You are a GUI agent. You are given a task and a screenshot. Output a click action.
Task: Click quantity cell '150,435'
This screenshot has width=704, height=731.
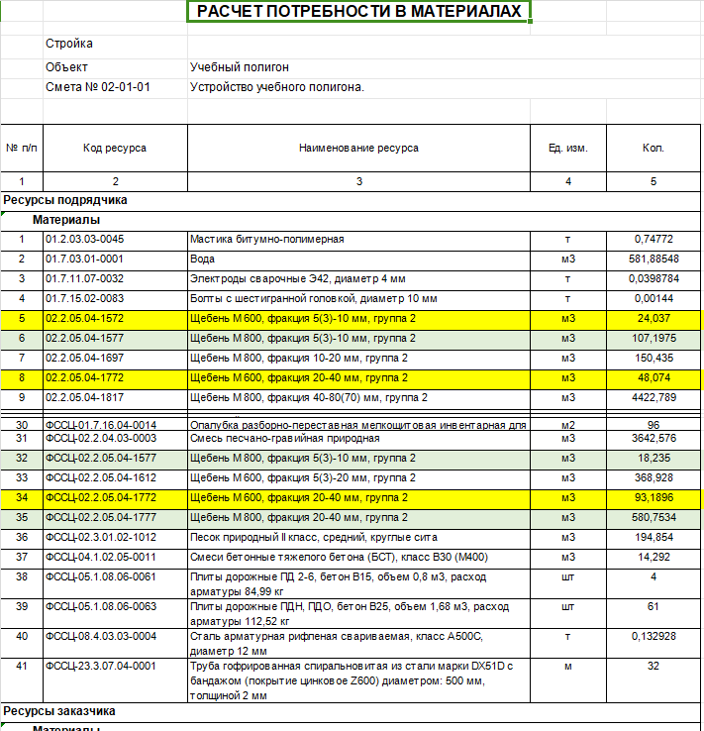point(654,359)
